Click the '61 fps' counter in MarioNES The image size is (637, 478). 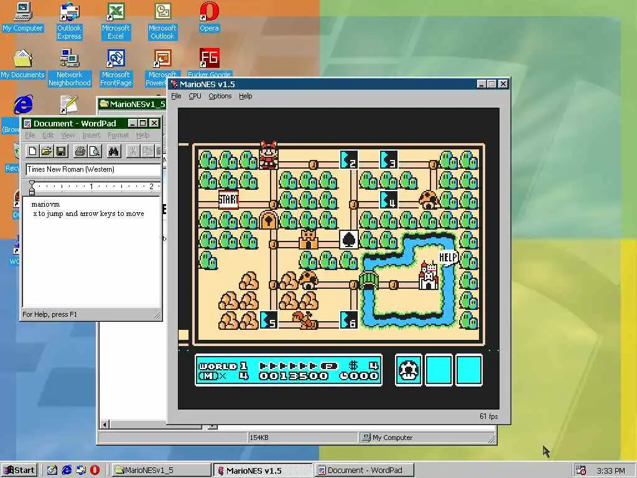click(488, 416)
